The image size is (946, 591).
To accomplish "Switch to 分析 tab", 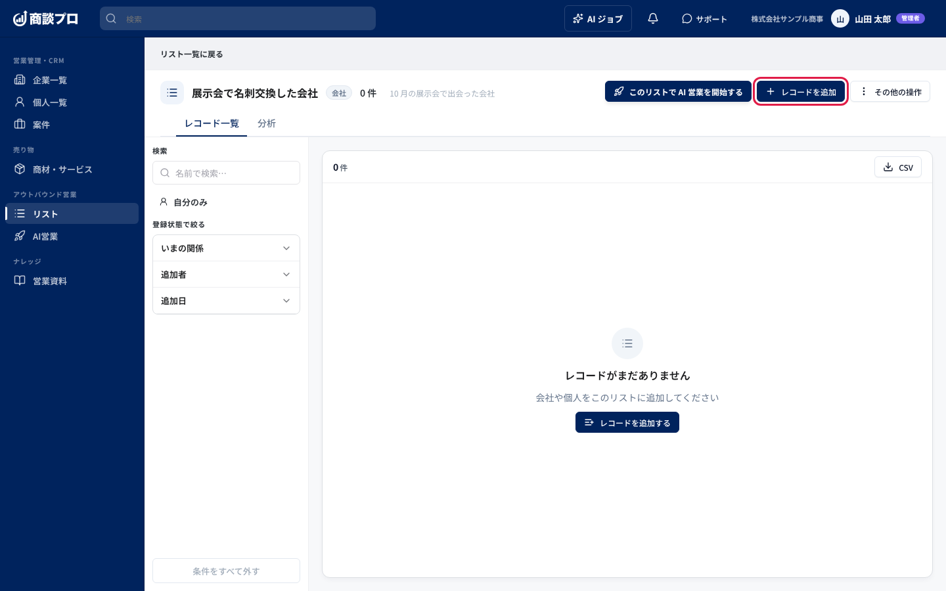I will point(267,123).
